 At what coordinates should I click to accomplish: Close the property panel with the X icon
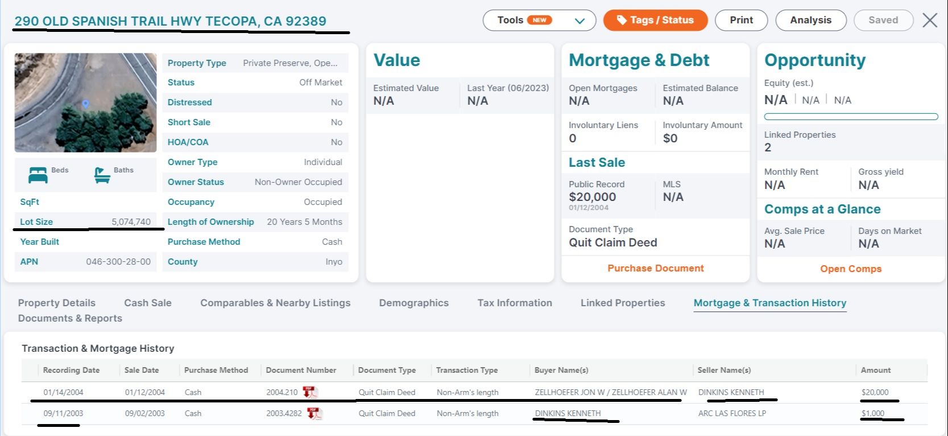pyautogui.click(x=930, y=20)
